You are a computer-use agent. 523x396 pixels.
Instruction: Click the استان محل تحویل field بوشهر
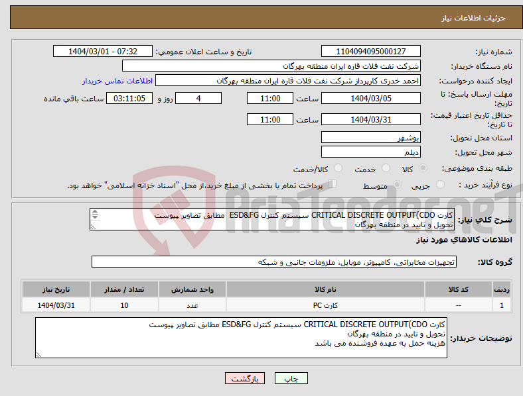370,137
